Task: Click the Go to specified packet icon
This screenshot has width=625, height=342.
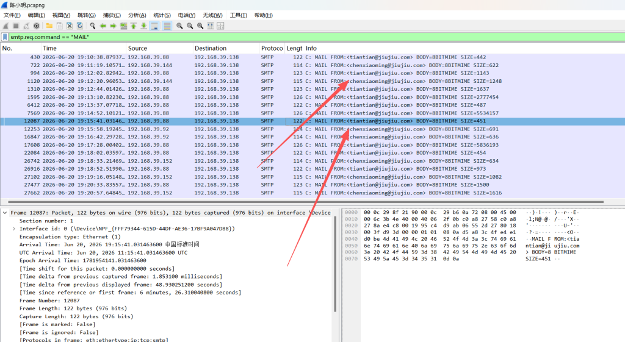Action: (123, 26)
